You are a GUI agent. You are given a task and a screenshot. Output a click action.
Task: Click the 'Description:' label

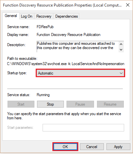16,45
